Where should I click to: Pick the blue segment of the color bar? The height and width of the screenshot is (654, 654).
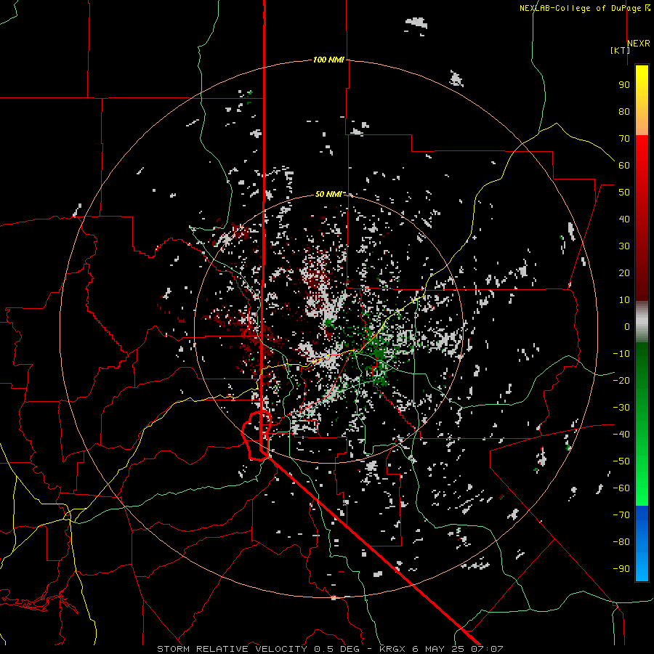pyautogui.click(x=642, y=544)
